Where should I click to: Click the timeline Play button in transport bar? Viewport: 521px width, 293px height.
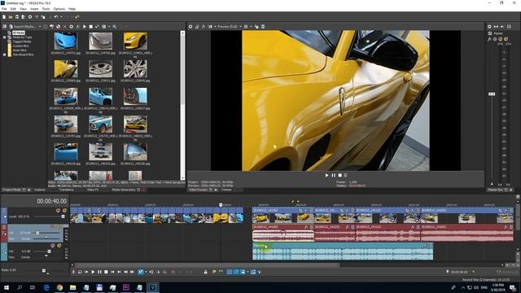click(x=93, y=272)
